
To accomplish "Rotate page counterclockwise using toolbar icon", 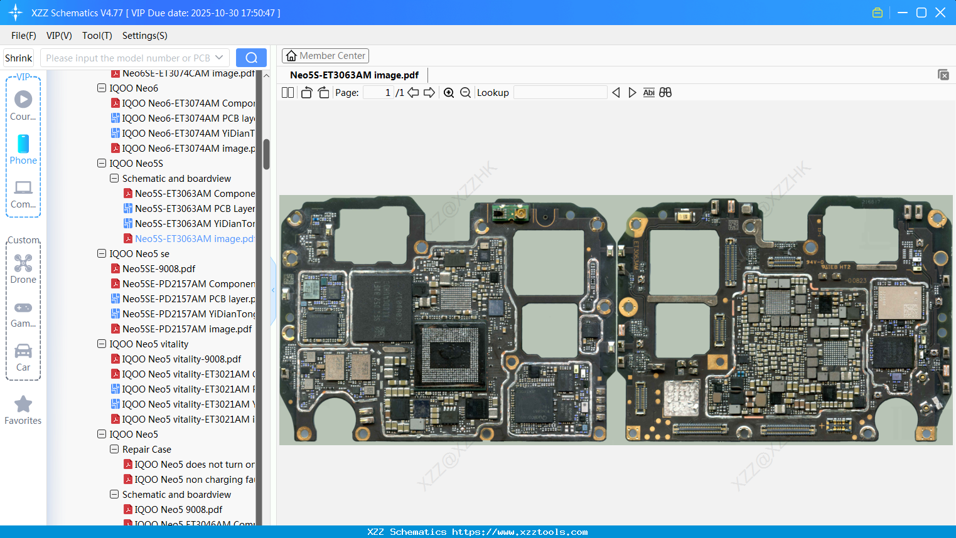I will (306, 93).
